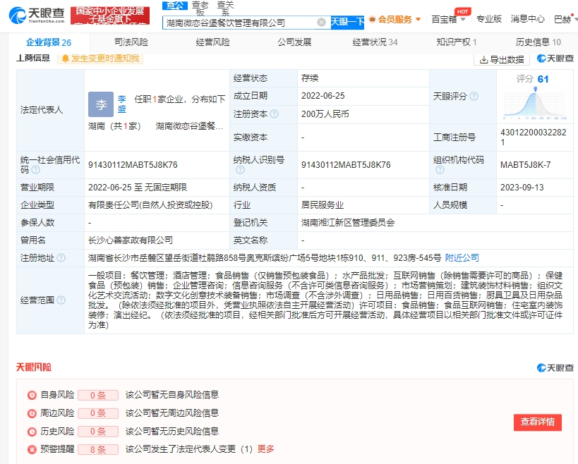Click legal representative 李盛's avatar

101,104
